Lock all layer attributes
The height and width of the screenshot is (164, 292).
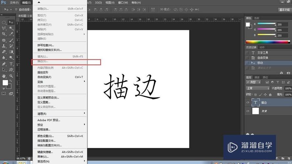tap(270, 94)
